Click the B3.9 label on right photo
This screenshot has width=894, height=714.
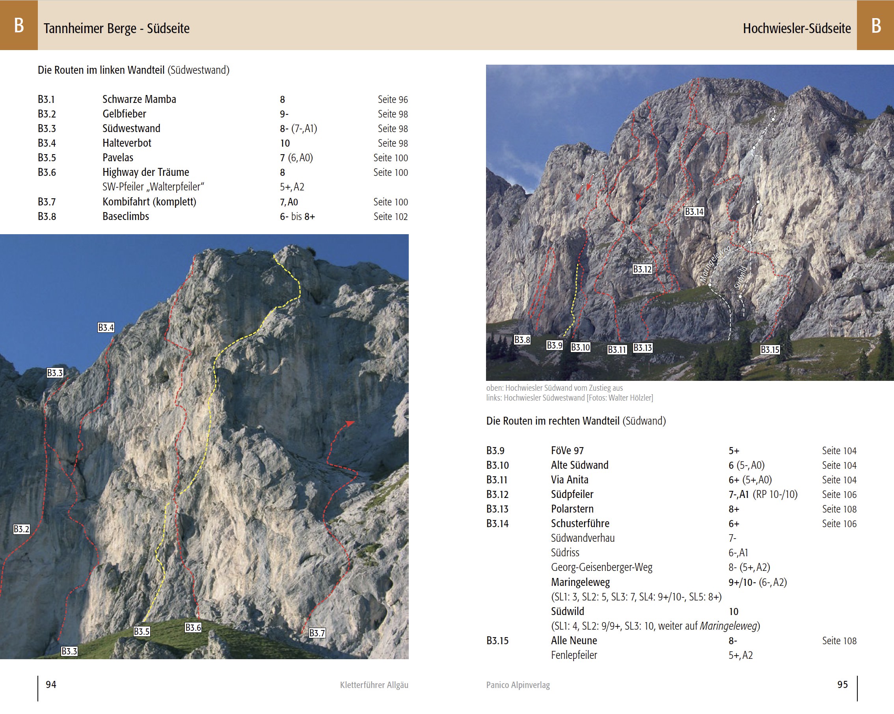(x=554, y=345)
